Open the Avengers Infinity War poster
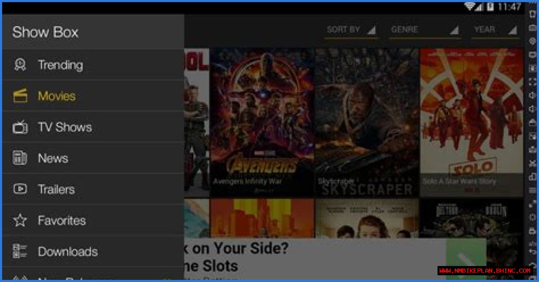The width and height of the screenshot is (539, 282). (262, 122)
